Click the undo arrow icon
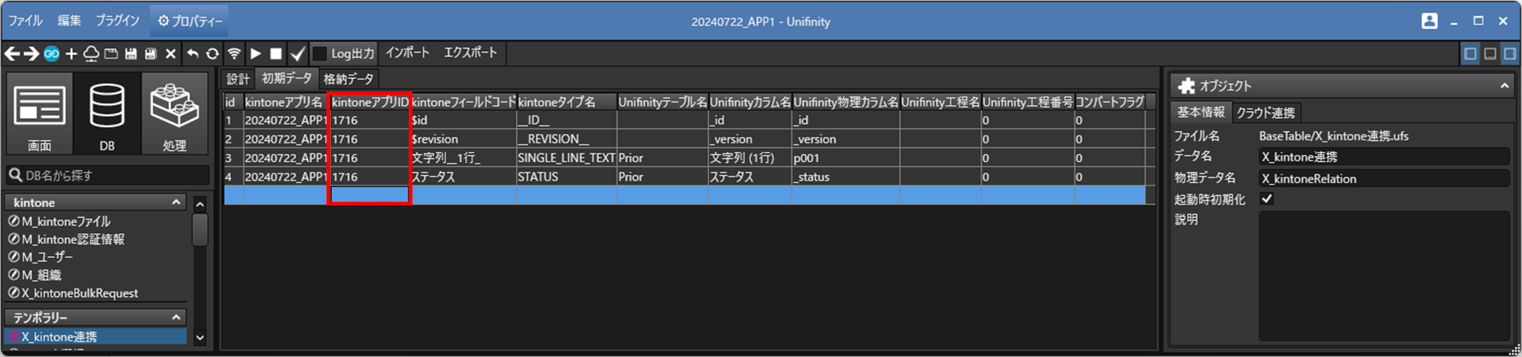The width and height of the screenshot is (1522, 357). (x=193, y=53)
